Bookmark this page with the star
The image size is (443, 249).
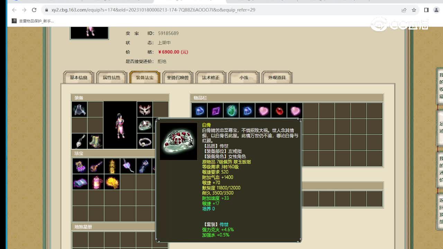[414, 10]
